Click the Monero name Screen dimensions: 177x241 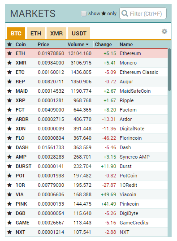pyautogui.click(x=128, y=63)
